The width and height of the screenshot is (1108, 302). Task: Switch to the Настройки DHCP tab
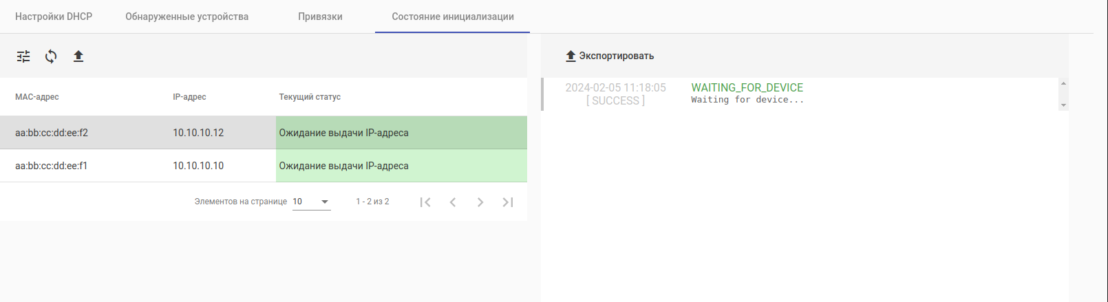pyautogui.click(x=54, y=17)
